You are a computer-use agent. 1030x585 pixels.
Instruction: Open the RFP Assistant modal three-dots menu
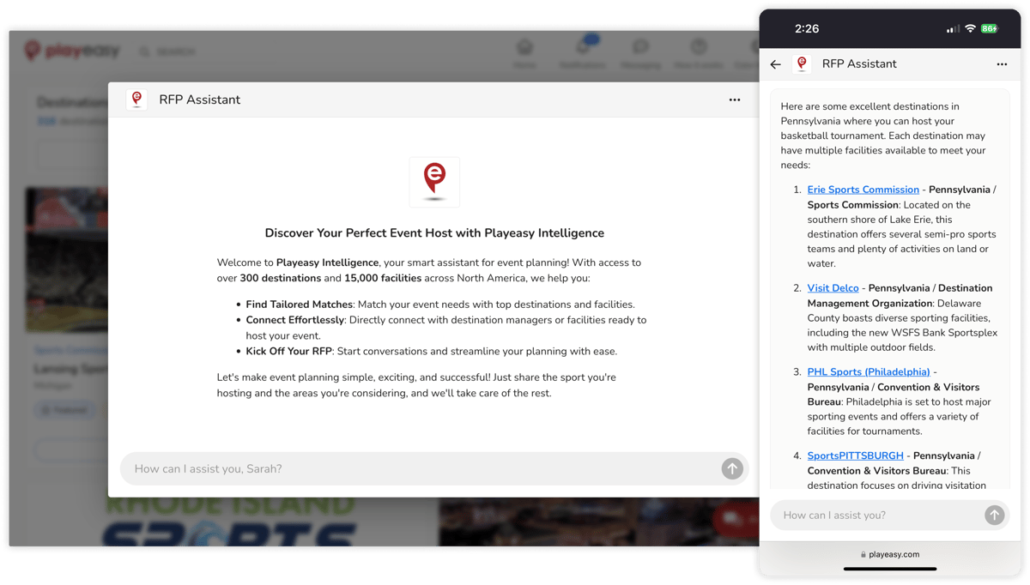click(735, 100)
